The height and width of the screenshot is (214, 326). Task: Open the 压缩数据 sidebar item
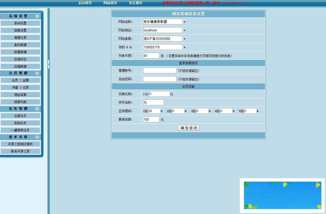click(x=20, y=66)
